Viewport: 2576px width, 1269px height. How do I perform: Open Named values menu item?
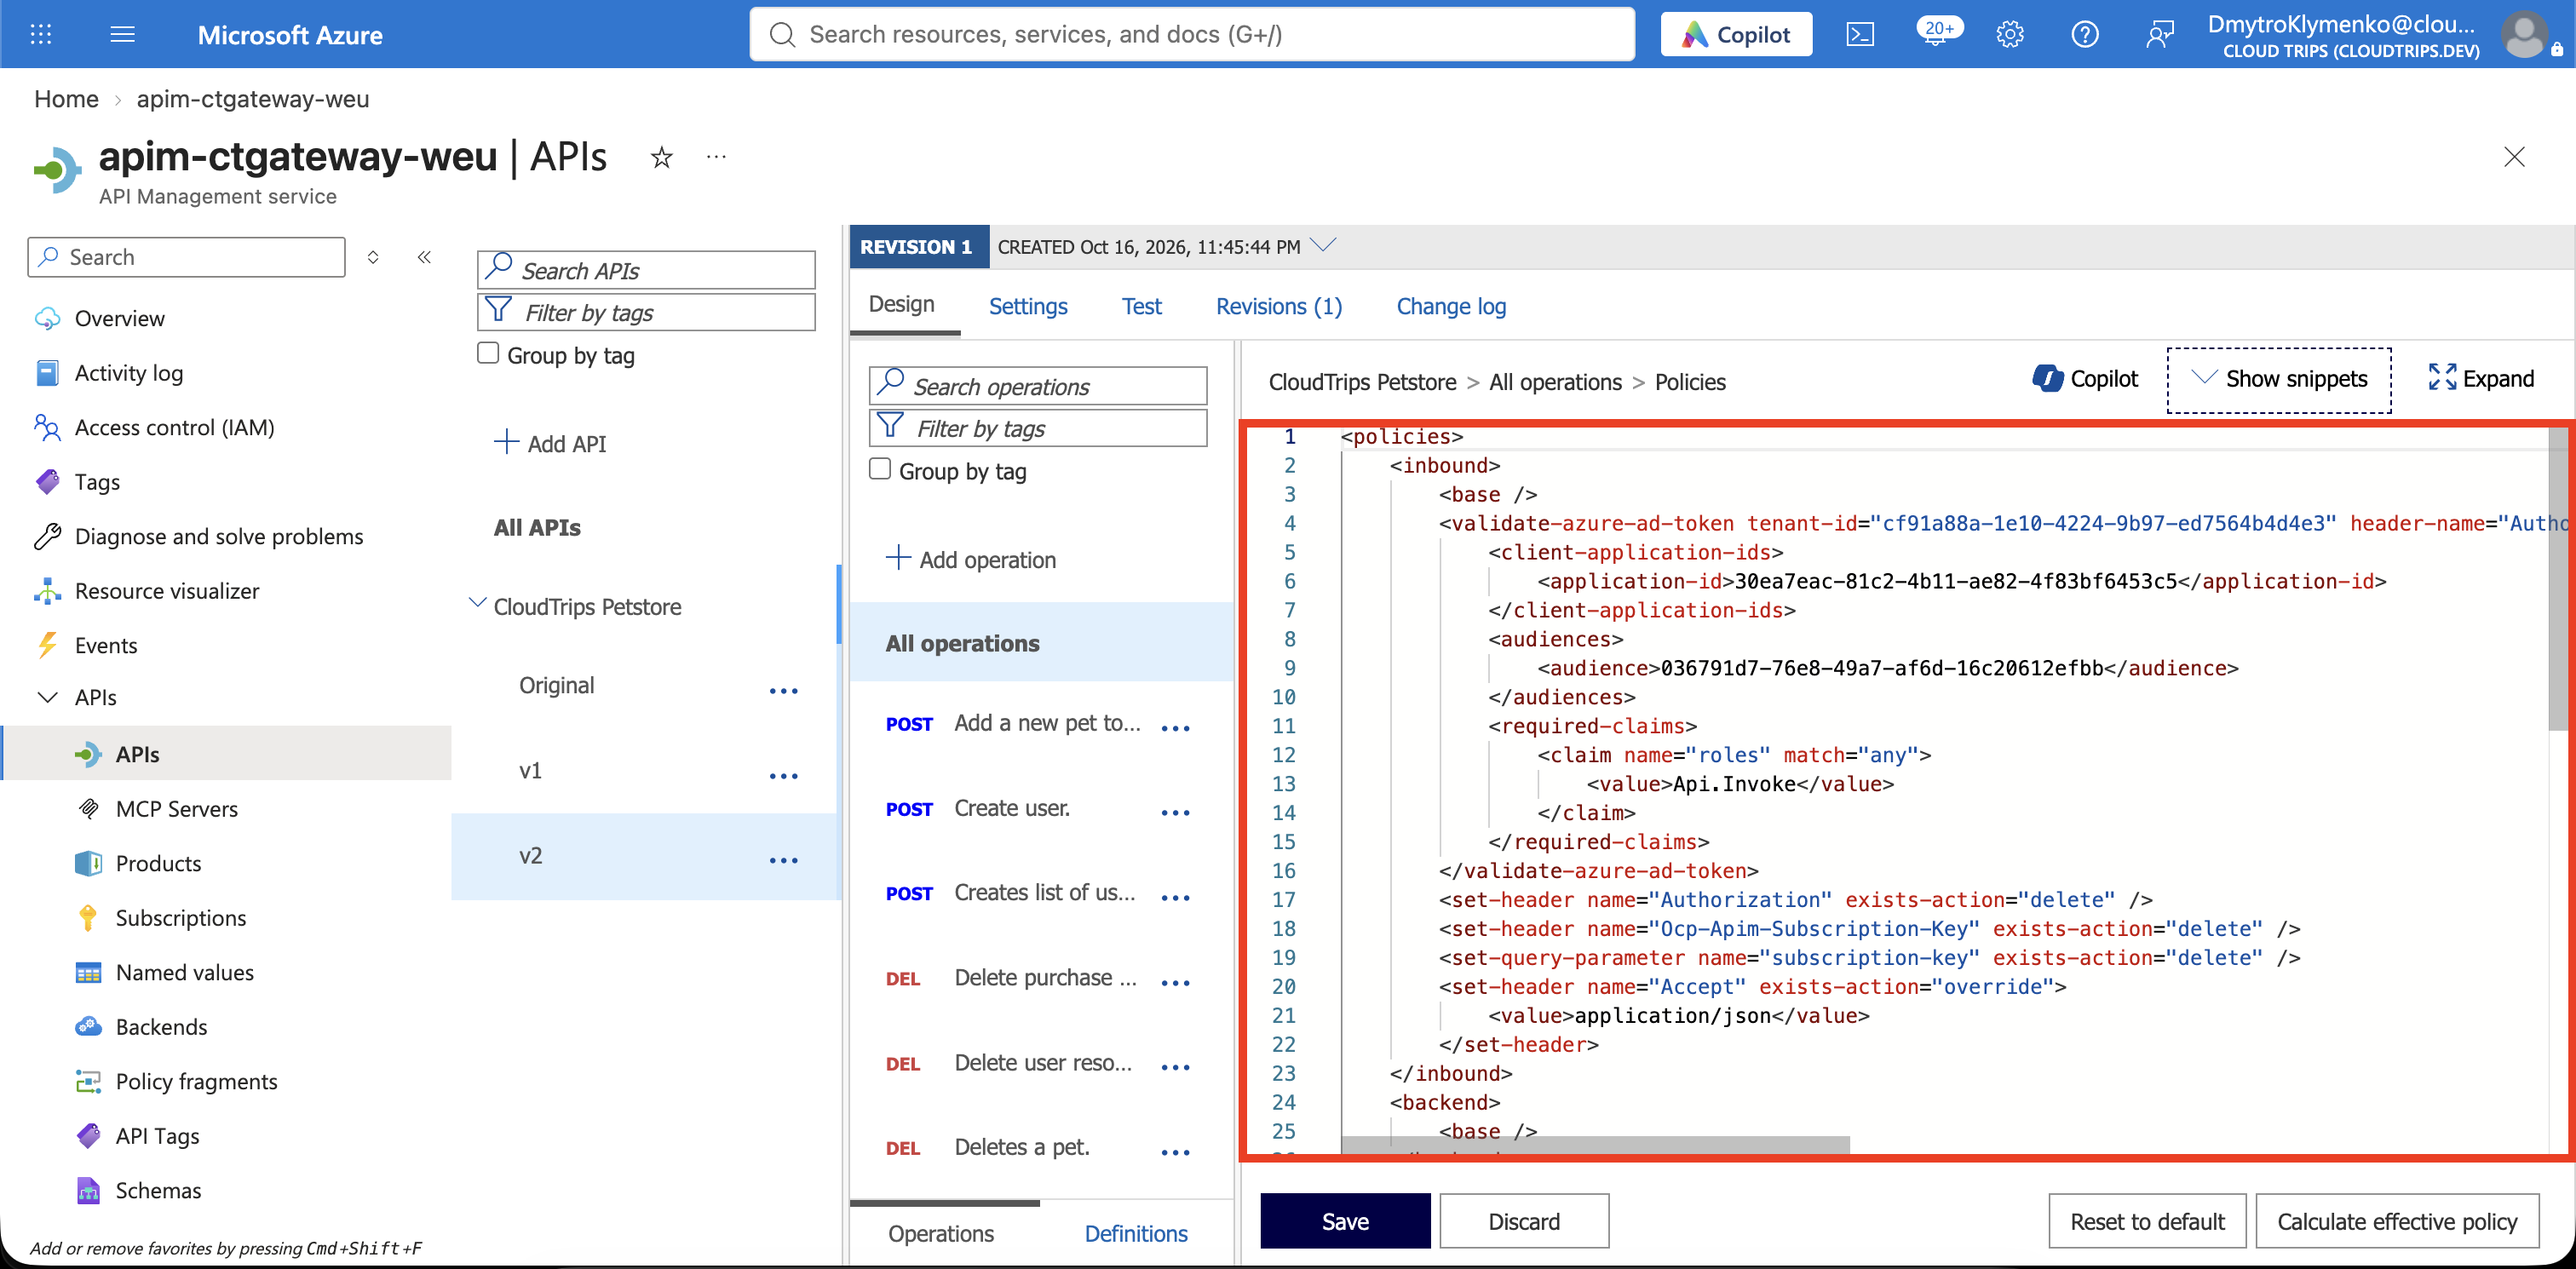coord(185,972)
